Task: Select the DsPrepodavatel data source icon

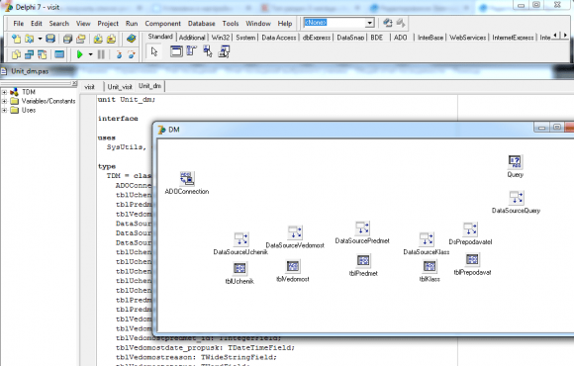Action: (x=470, y=229)
